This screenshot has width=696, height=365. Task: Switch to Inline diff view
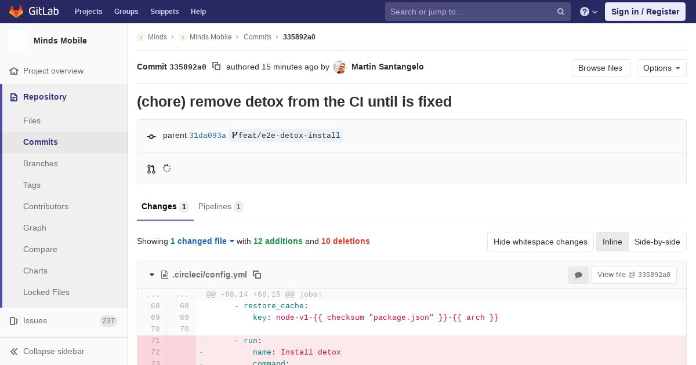point(612,242)
